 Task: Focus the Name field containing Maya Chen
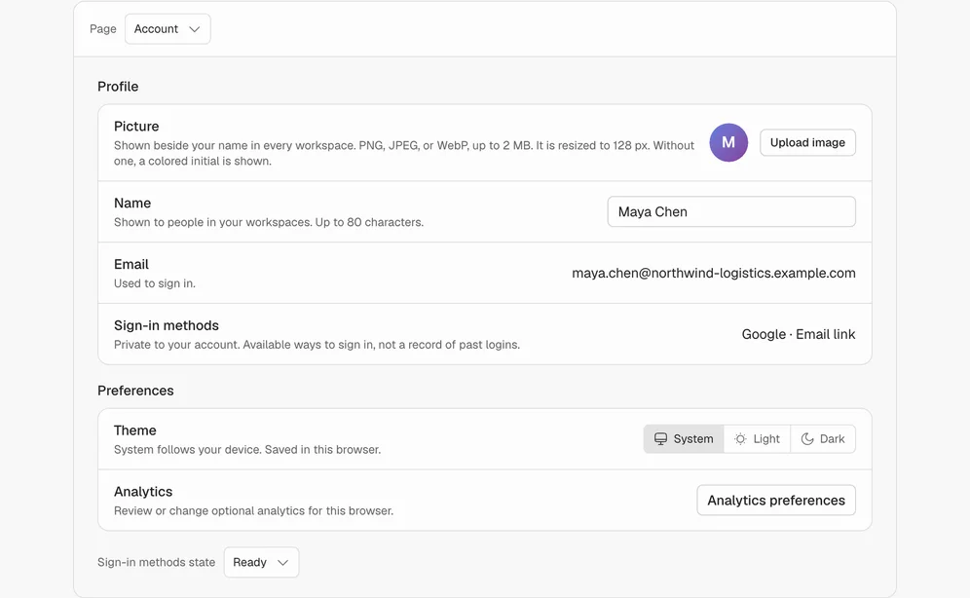click(x=731, y=211)
